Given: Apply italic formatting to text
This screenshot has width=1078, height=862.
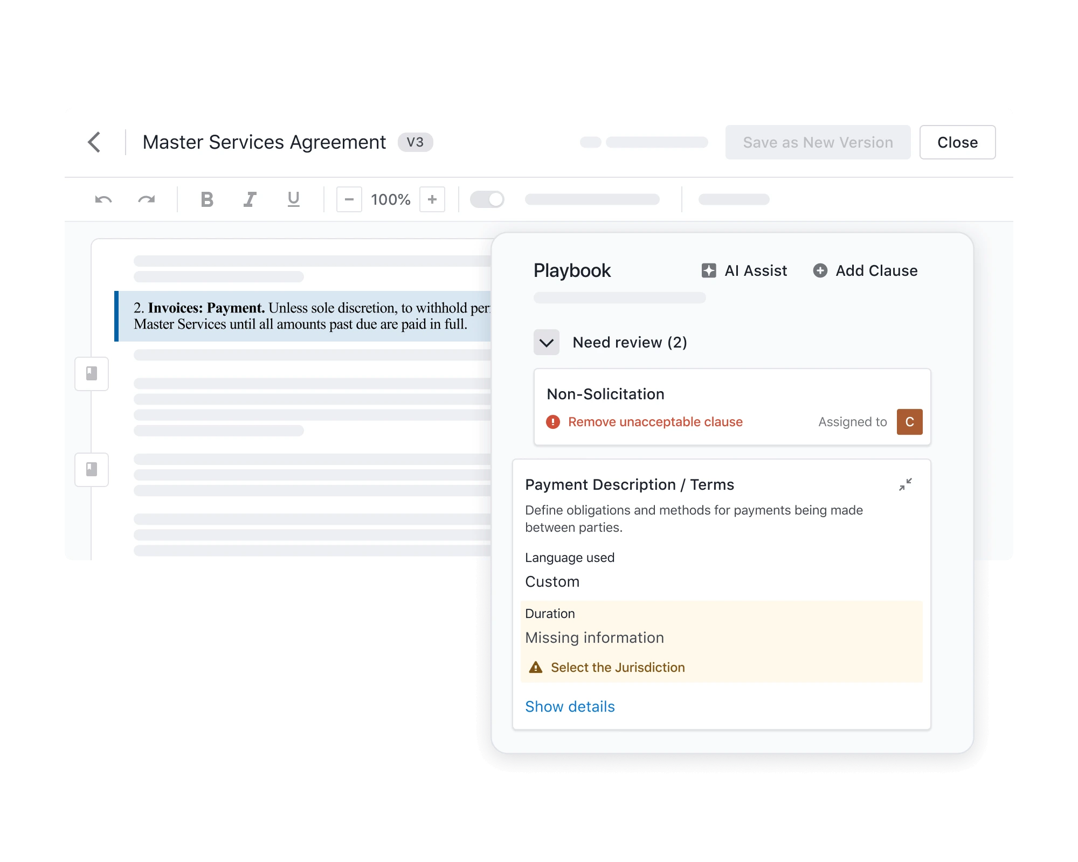Looking at the screenshot, I should pyautogui.click(x=250, y=199).
